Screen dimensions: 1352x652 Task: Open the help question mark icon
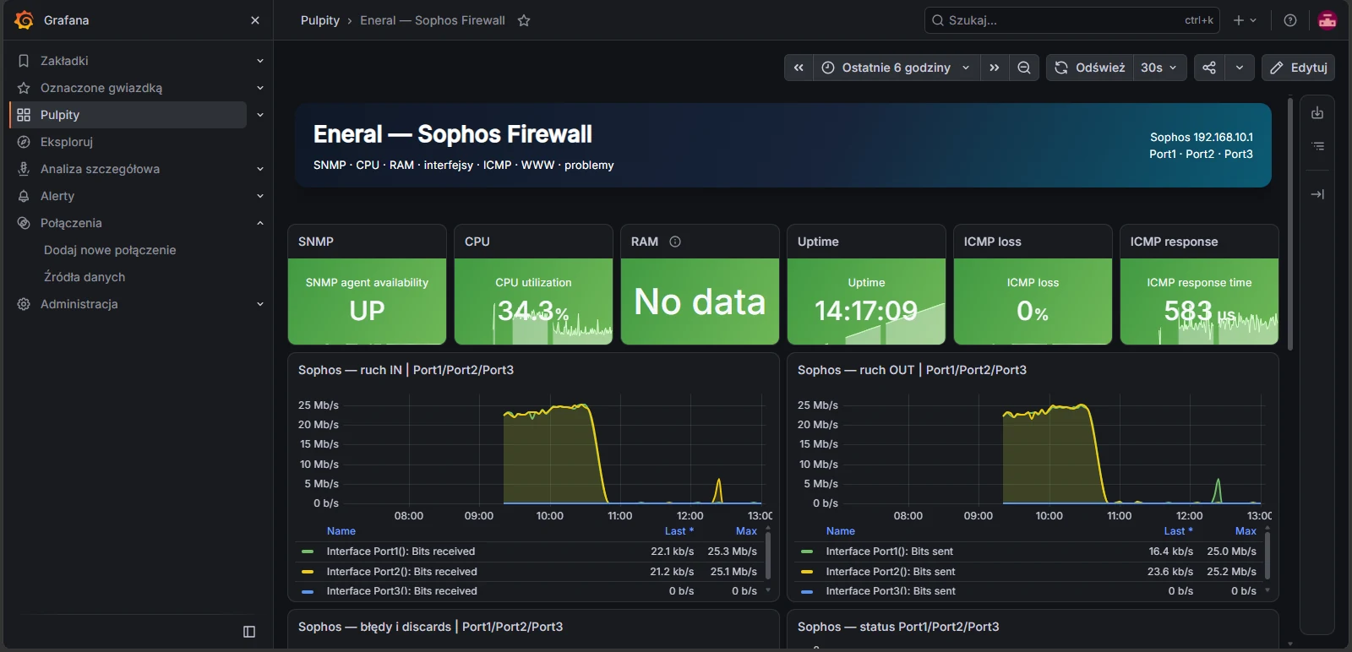[1290, 20]
